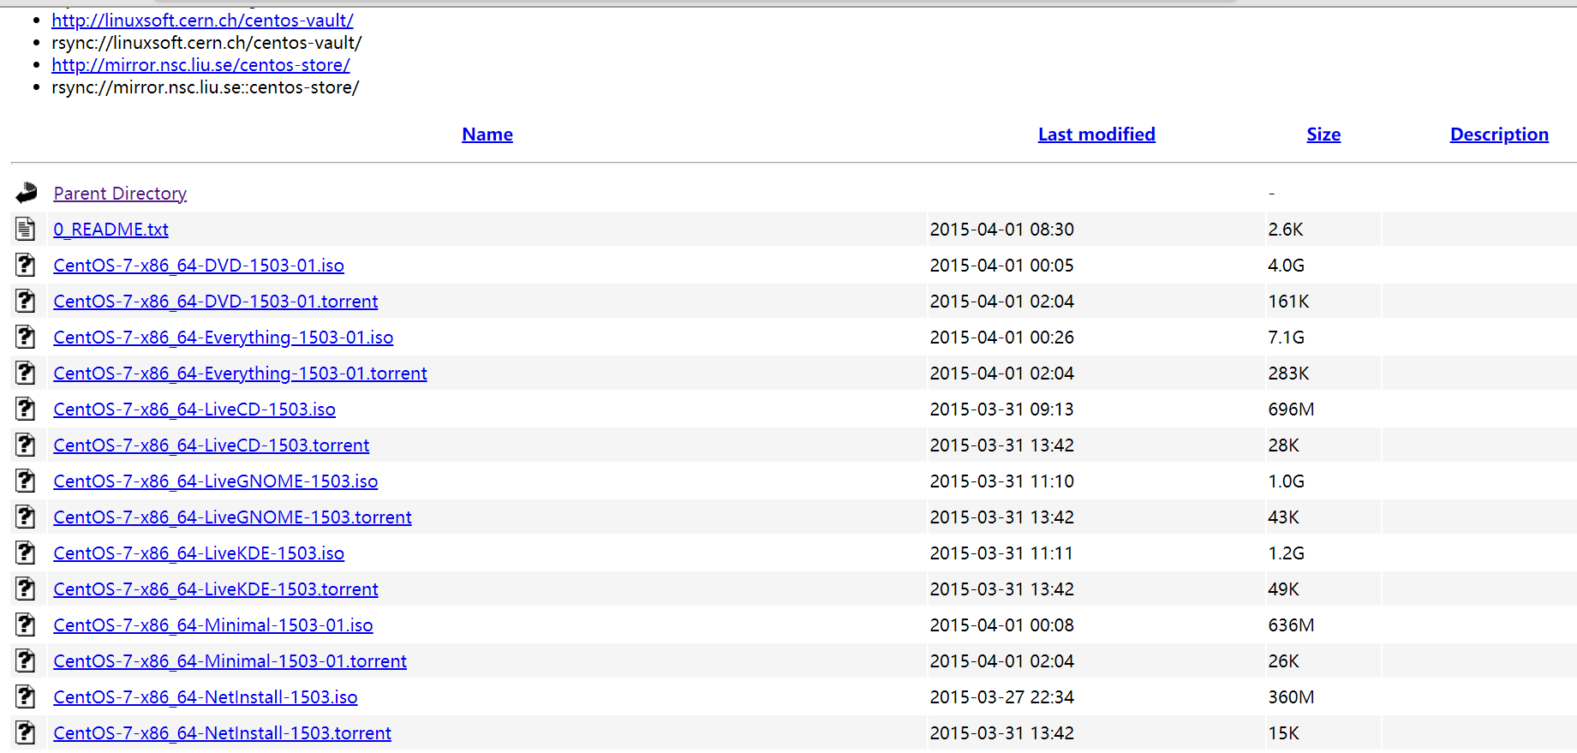Open the DVD-1503-01.torrent link
Image resolution: width=1577 pixels, height=753 pixels.
point(216,302)
